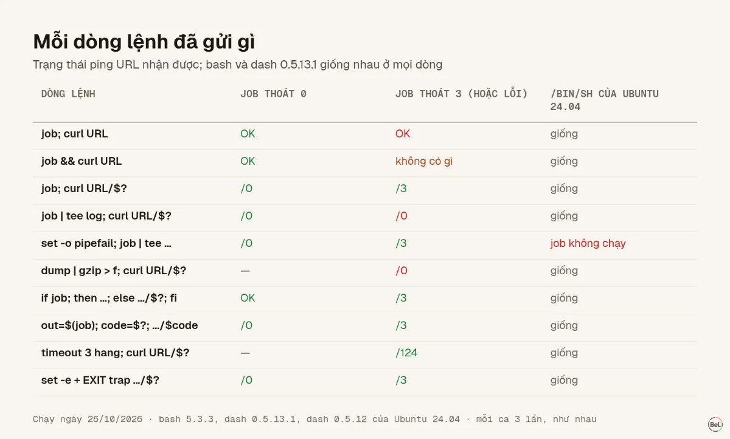Select the "JOB THOÁT 3 (HOẶC LỖI)" column header
730x439 pixels.
point(461,94)
